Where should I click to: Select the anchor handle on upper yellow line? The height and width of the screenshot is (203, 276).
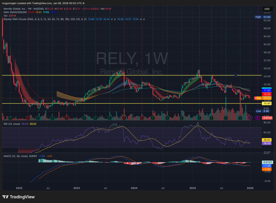point(236,75)
